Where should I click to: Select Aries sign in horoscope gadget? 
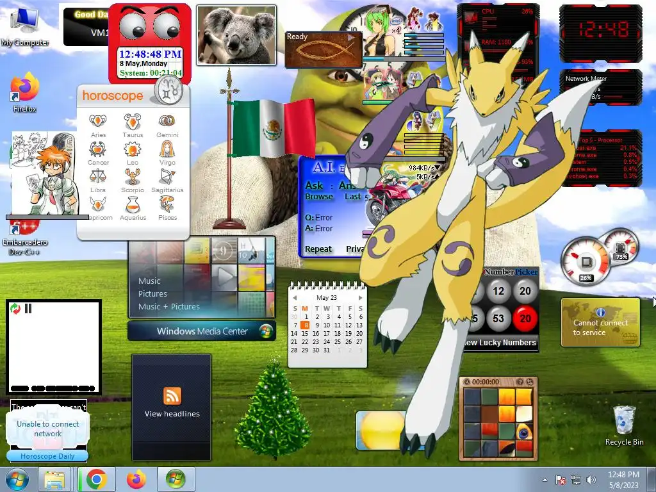[x=98, y=126]
